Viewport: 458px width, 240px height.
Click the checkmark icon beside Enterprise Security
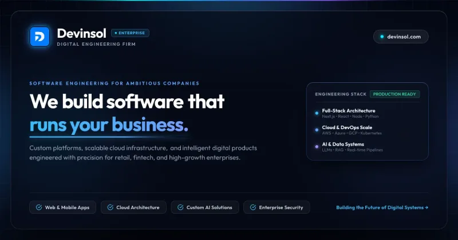pyautogui.click(x=253, y=207)
